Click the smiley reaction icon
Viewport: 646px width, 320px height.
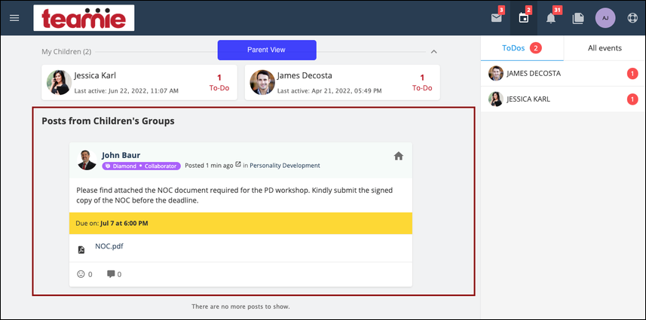81,274
